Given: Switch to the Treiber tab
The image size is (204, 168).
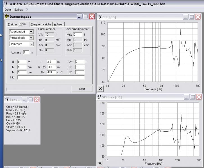Looking at the screenshot, I should coord(12,24).
